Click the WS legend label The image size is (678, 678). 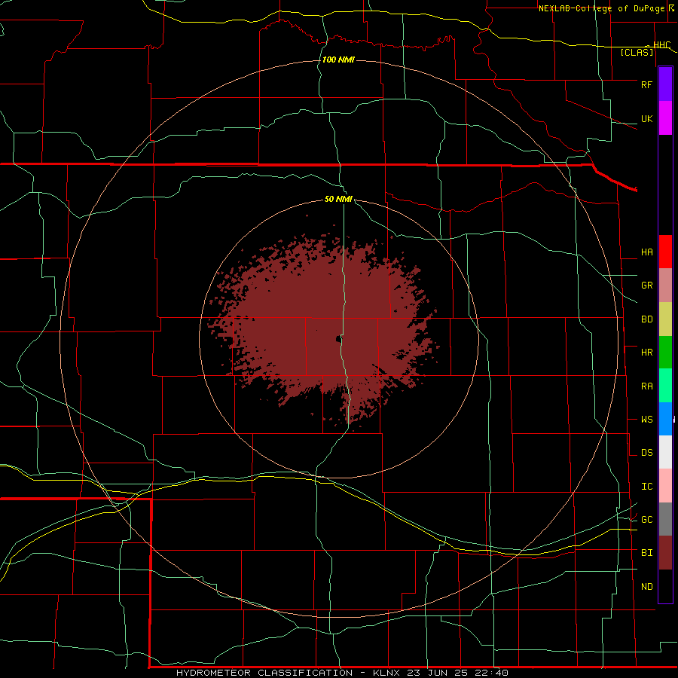646,420
